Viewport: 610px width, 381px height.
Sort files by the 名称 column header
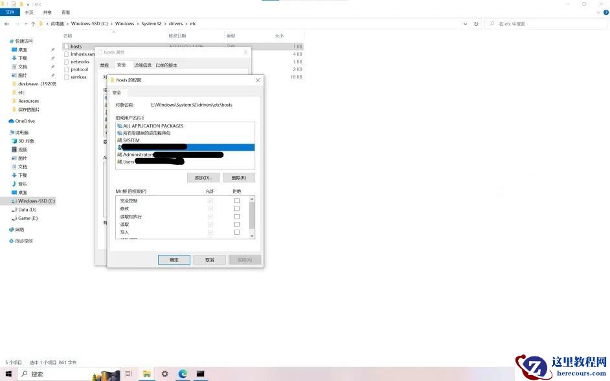pyautogui.click(x=68, y=36)
